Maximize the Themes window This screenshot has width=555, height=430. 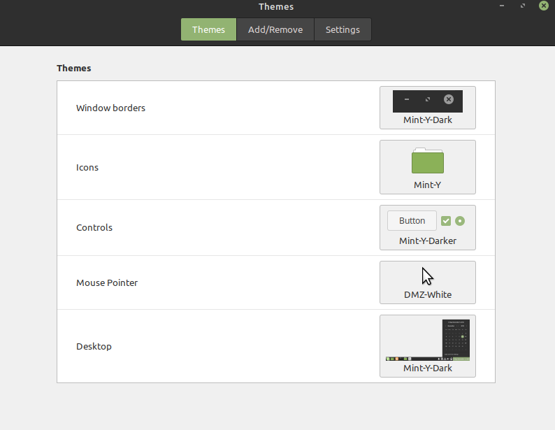coord(522,6)
